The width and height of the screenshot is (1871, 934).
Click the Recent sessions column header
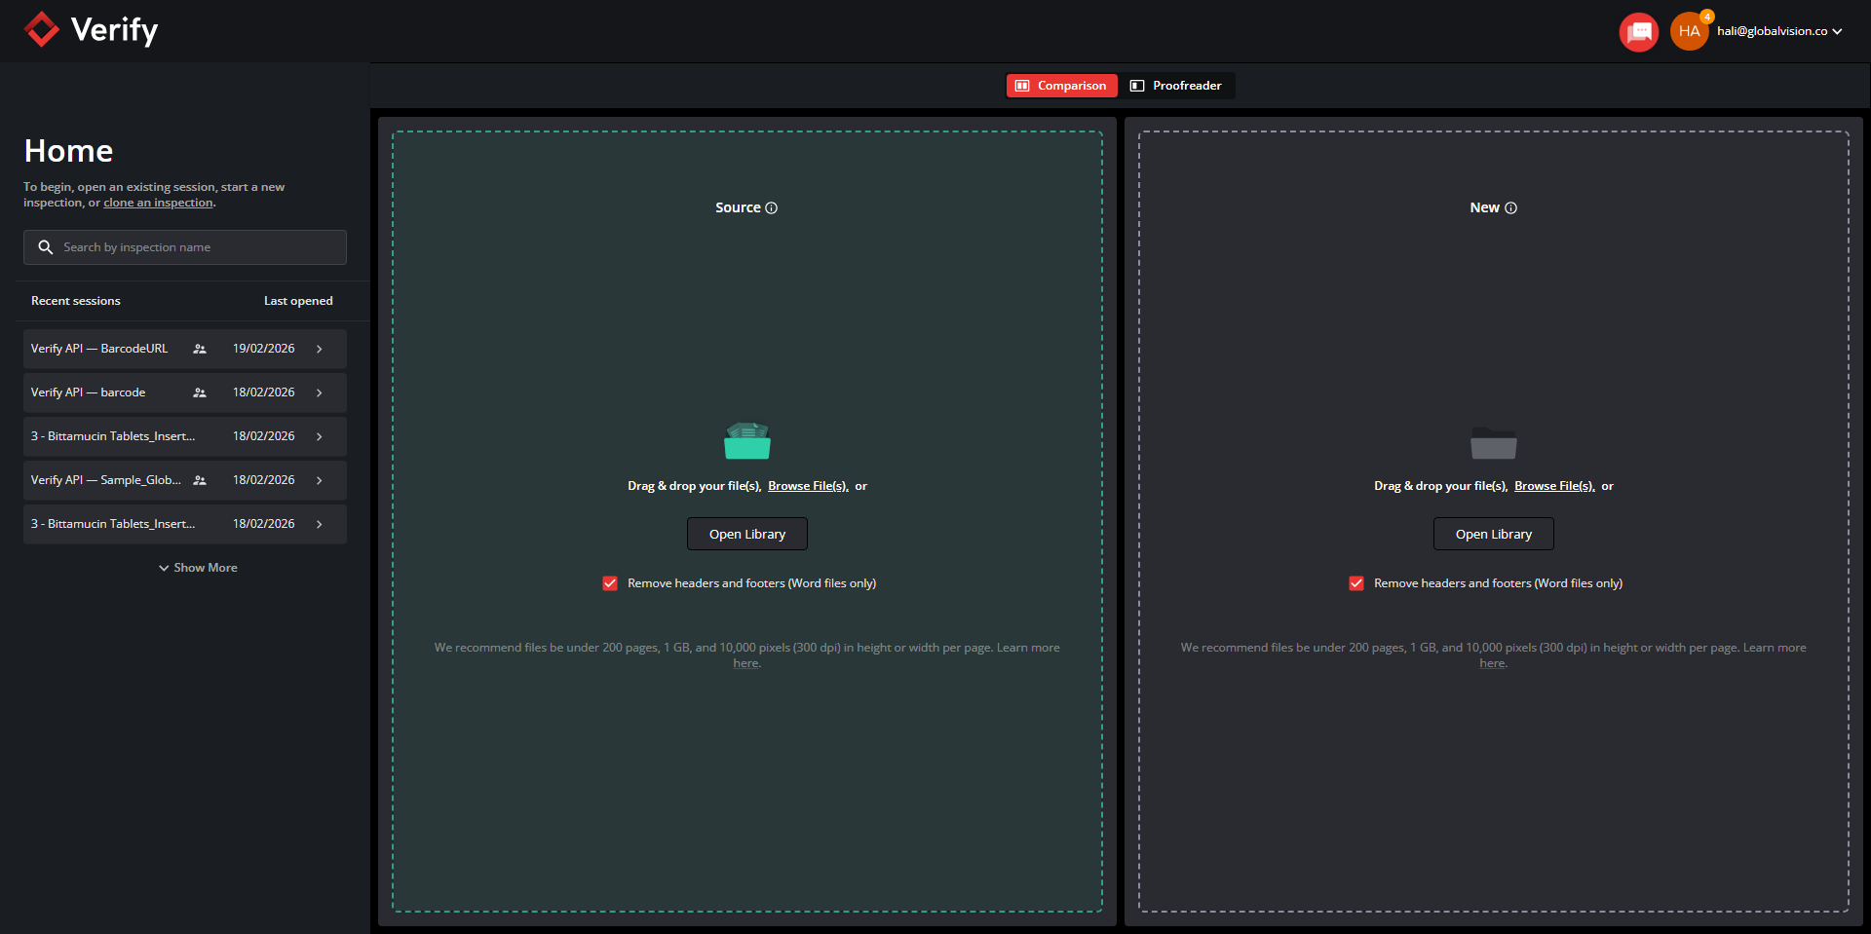click(76, 301)
